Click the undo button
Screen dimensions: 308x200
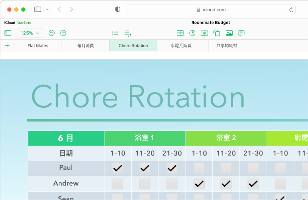51,33
